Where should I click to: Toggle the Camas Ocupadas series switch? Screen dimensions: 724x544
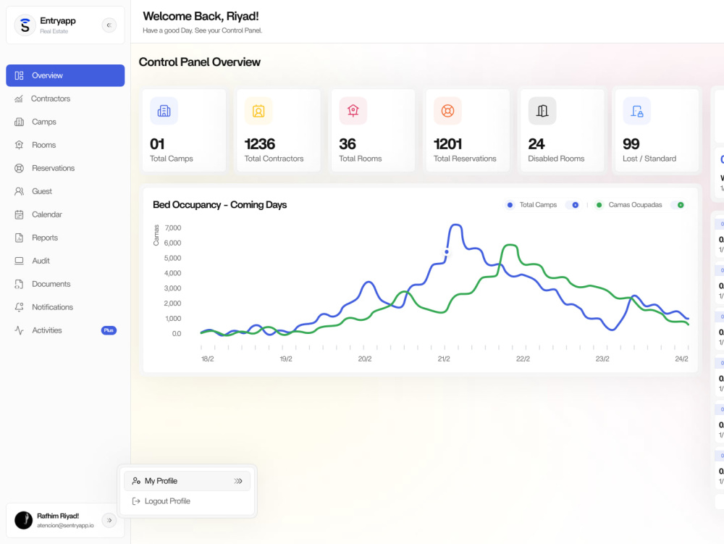679,205
